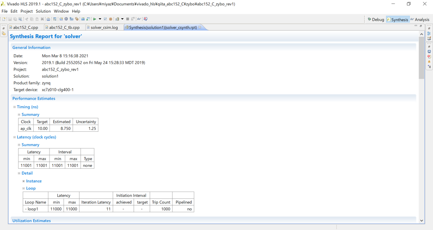Viewport: 433px width, 230px height.
Task: Open the File menu
Action: click(x=4, y=11)
